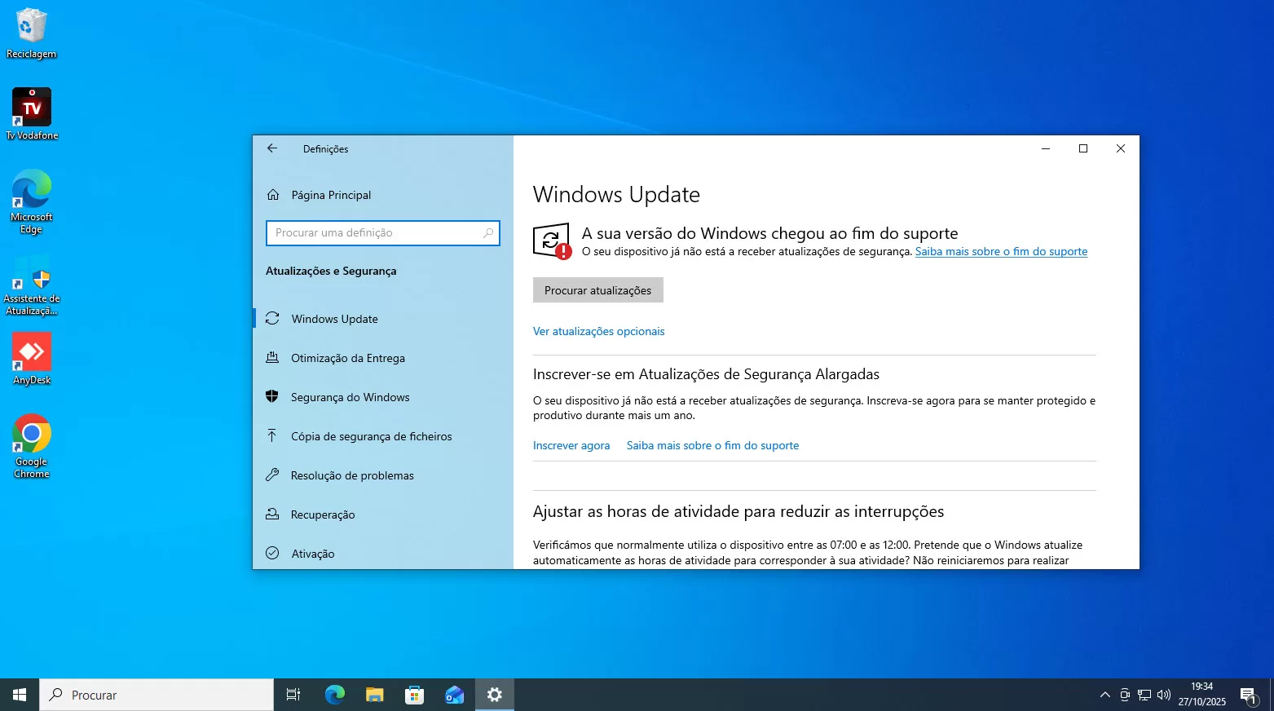The image size is (1274, 711).
Task: Open Task View on the taskbar
Action: tap(293, 695)
